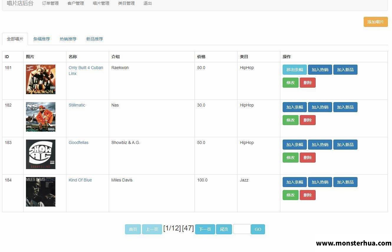The height and width of the screenshot is (252, 392).
Task: Click 加入新品 for Goodfellas
Action: pos(345,145)
